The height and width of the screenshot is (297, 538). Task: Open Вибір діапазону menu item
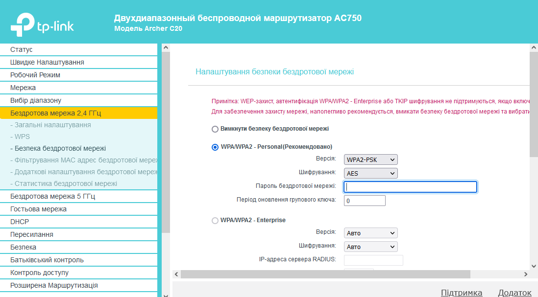click(78, 100)
